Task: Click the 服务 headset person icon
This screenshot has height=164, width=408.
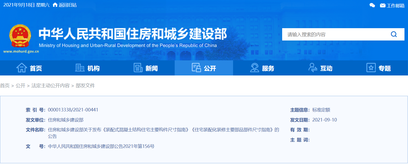Action: 254,68
